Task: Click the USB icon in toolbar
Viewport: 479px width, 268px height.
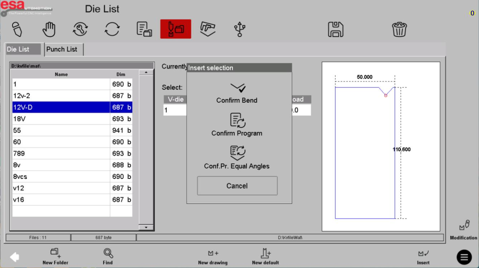Action: pyautogui.click(x=239, y=29)
